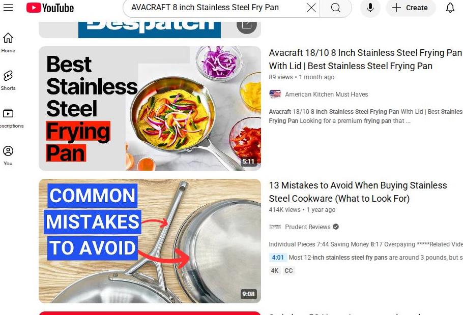Go to Home in sidebar
463x315 pixels.
(x=8, y=43)
